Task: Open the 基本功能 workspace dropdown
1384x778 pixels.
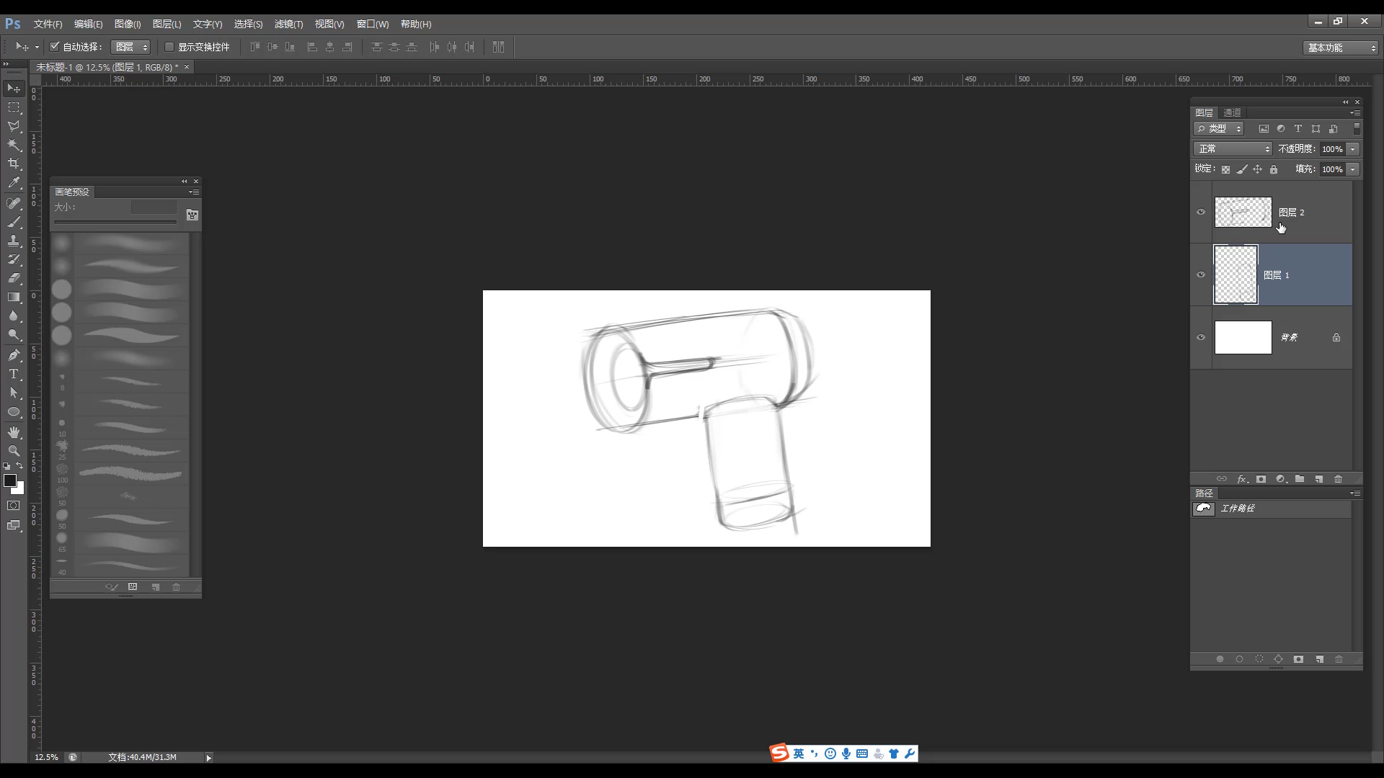Action: [x=1339, y=47]
